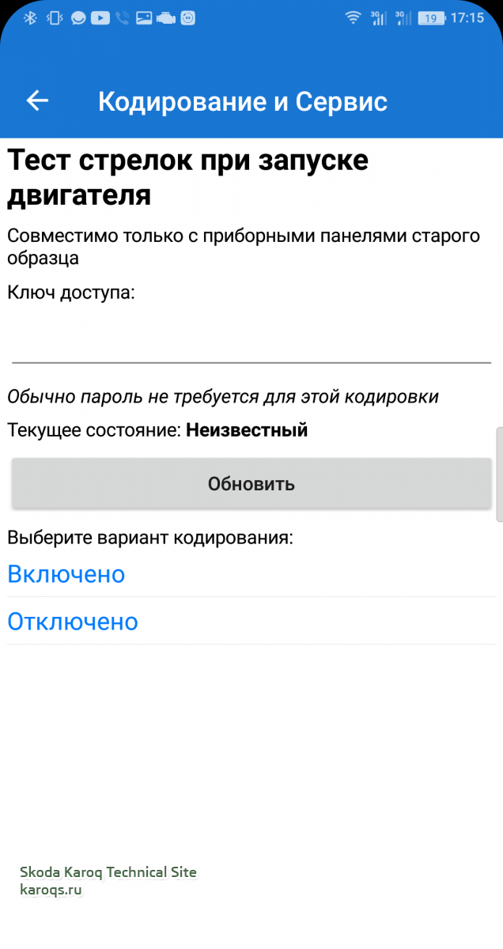Tap the Тест стрелок heading
Screen dimensions: 503x949
pos(187,177)
